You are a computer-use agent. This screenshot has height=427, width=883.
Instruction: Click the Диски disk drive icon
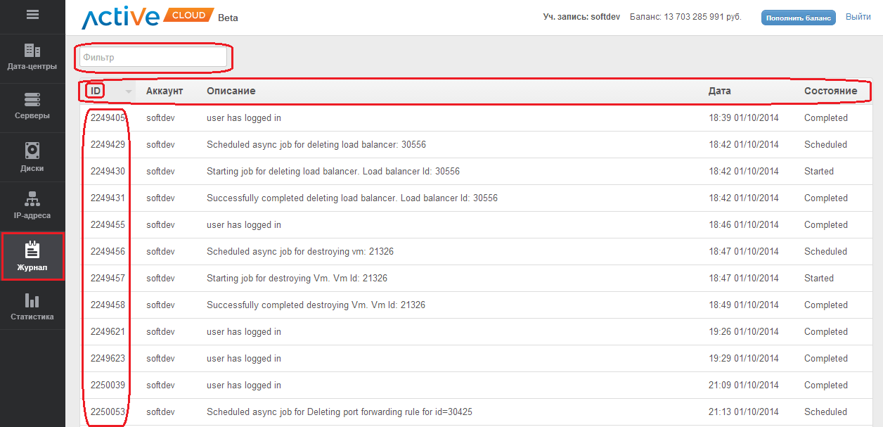[x=32, y=151]
